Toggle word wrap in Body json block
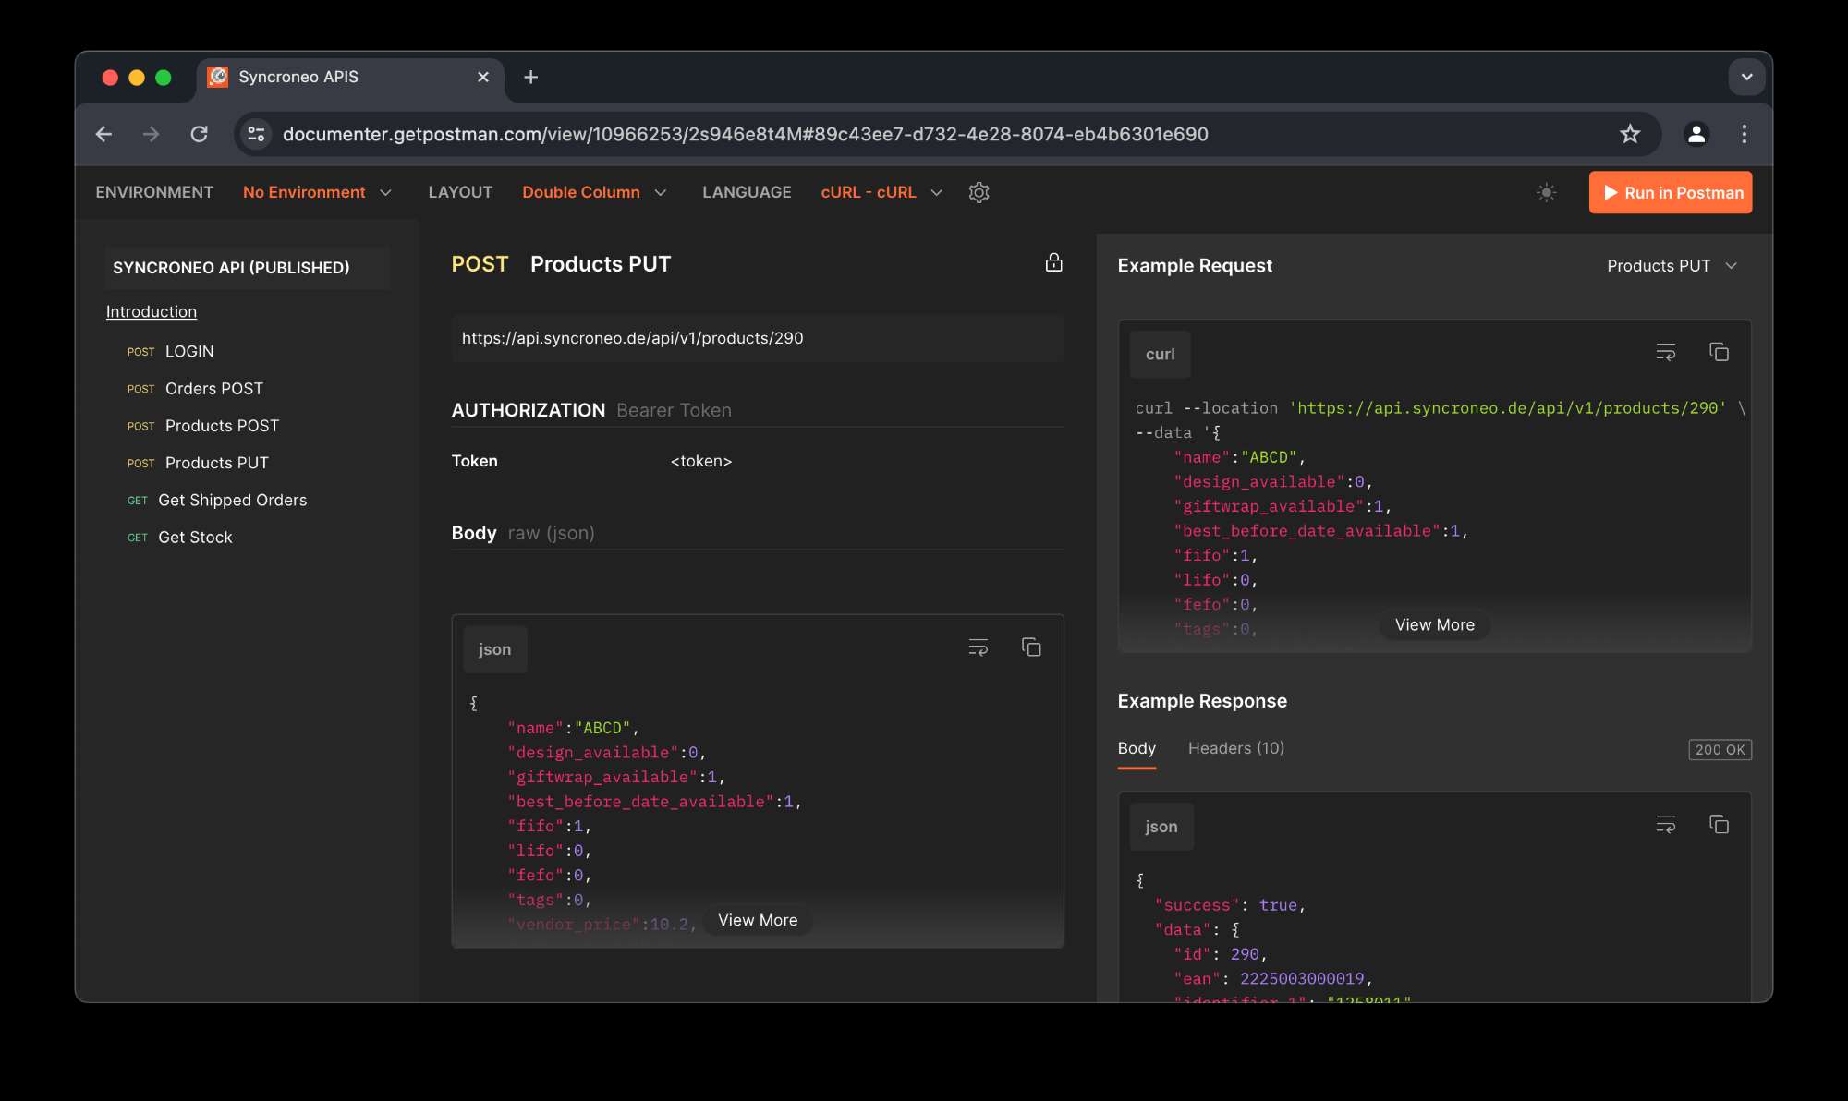Viewport: 1848px width, 1101px height. tap(978, 647)
